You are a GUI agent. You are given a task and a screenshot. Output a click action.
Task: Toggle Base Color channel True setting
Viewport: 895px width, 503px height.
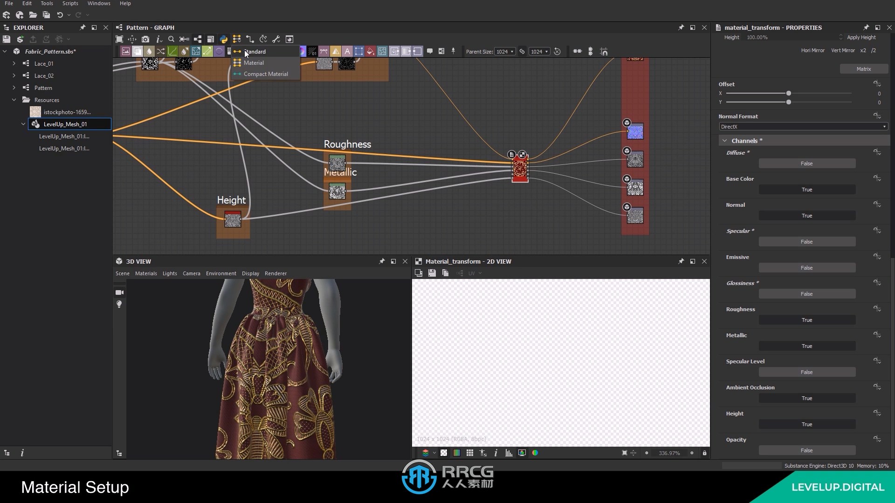click(x=806, y=189)
